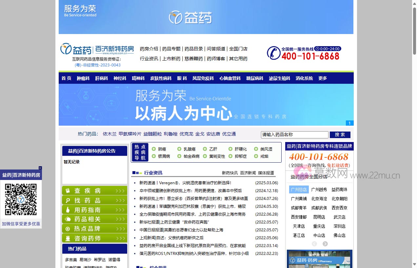Switch to the 百济新闻 news tab
The width and height of the screenshot is (417, 268).
pyautogui.click(x=248, y=173)
